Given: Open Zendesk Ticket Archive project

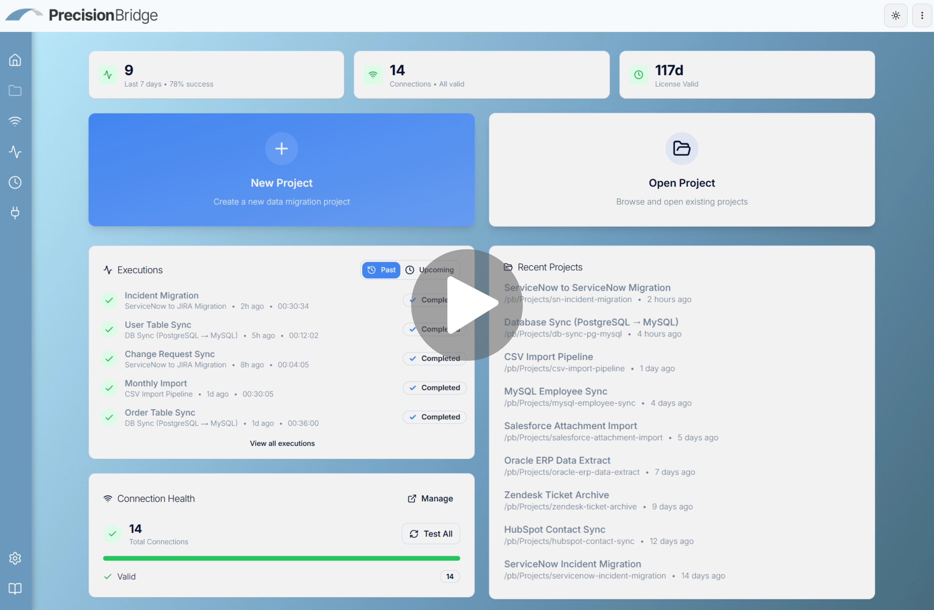Looking at the screenshot, I should (598, 500).
